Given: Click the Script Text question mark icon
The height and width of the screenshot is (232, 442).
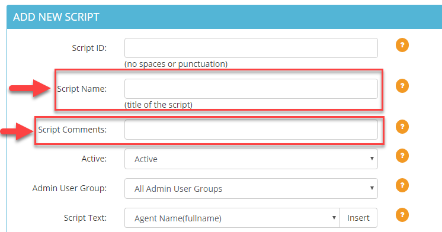Looking at the screenshot, I should (x=402, y=215).
